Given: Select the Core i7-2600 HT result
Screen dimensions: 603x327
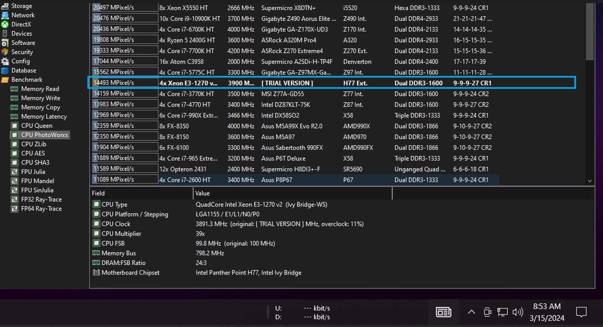Looking at the screenshot, I should [295, 180].
